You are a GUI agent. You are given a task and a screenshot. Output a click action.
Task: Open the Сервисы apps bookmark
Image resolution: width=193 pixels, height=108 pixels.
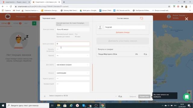coord(6,10)
